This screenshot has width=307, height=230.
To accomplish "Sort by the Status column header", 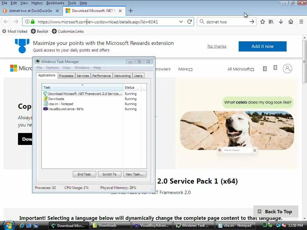I will pos(132,87).
